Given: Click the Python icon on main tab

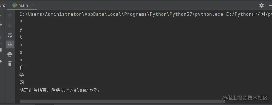Looking at the screenshot, I should 14,5.
